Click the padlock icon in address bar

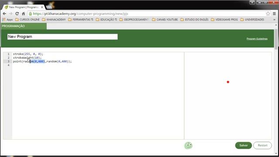pyautogui.click(x=31, y=14)
